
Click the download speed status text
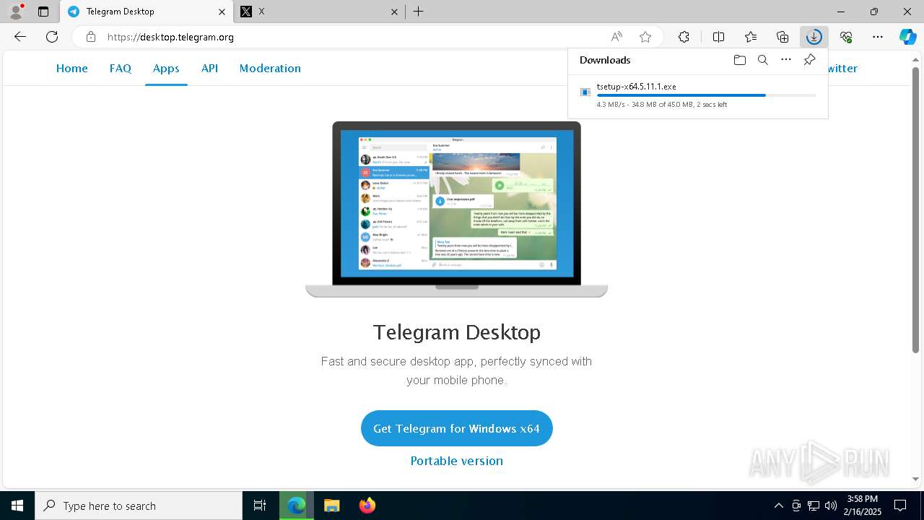coord(661,105)
